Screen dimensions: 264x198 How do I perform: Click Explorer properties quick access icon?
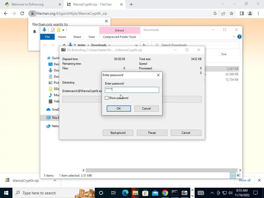[x=53, y=30]
